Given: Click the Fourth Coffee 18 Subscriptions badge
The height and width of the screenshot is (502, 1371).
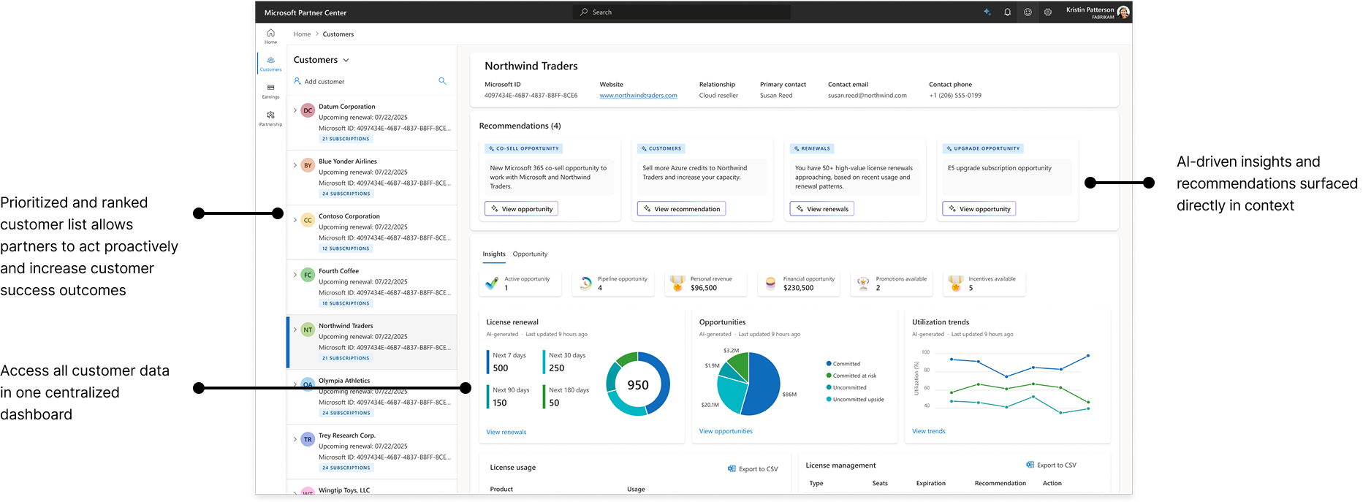Looking at the screenshot, I should pyautogui.click(x=346, y=303).
